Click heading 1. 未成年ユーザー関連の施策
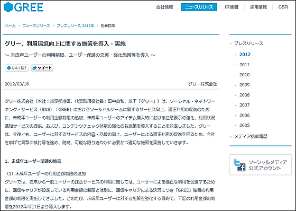Image resolution: width=296 pixels, height=211 pixels. pos(33,161)
